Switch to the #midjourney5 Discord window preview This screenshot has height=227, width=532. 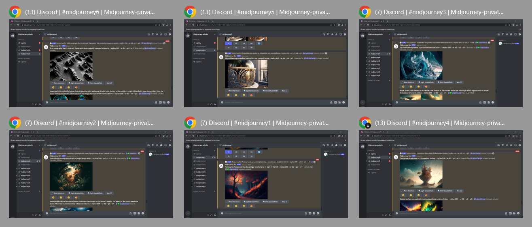pyautogui.click(x=266, y=63)
